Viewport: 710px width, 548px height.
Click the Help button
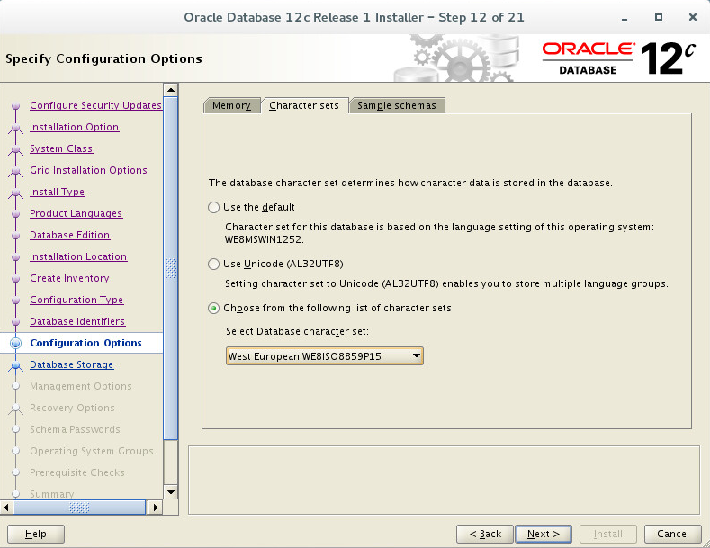pyautogui.click(x=36, y=534)
